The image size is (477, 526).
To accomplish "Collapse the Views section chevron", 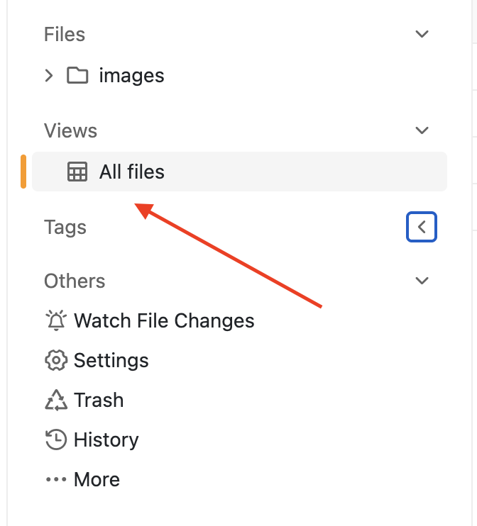I will pyautogui.click(x=422, y=130).
